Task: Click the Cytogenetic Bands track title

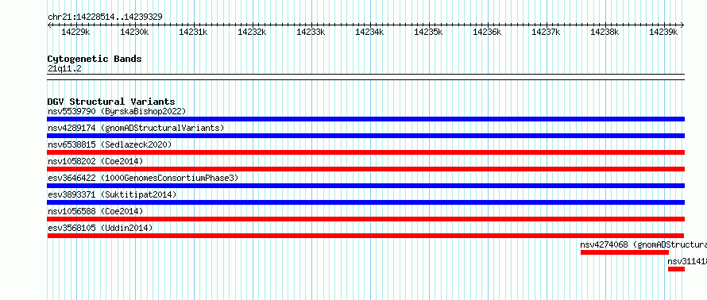Action: (x=95, y=59)
